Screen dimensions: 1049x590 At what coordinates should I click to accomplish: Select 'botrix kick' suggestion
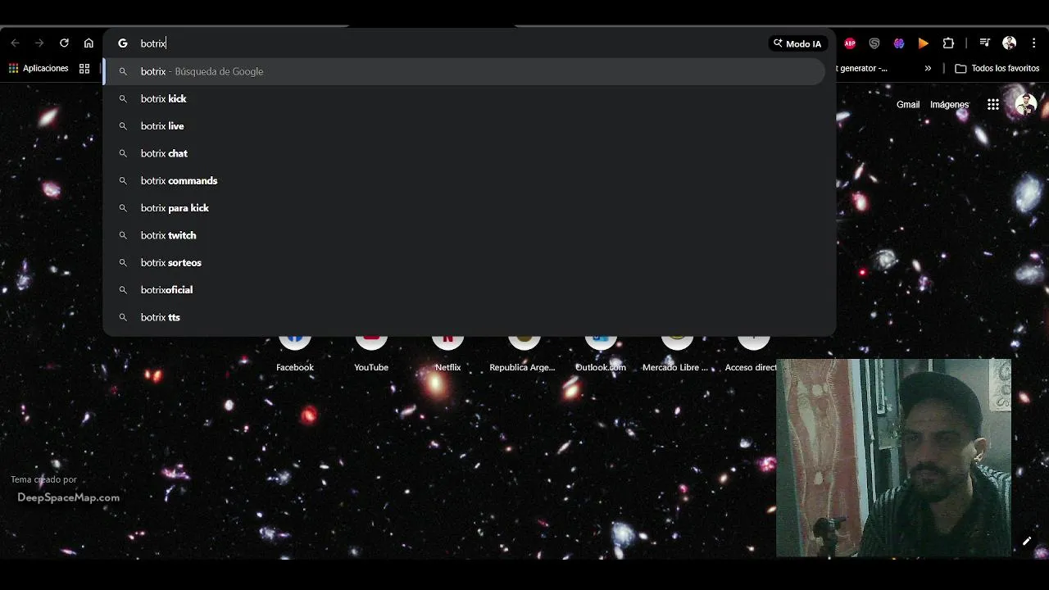point(464,98)
